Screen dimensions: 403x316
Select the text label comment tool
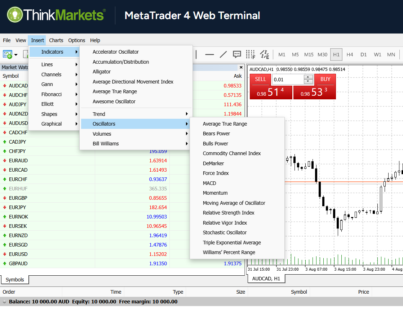pos(237,54)
